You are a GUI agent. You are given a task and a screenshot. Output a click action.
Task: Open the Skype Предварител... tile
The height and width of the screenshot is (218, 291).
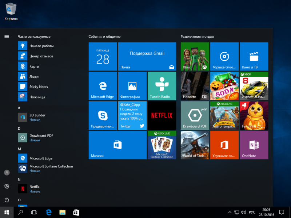[x=103, y=116]
